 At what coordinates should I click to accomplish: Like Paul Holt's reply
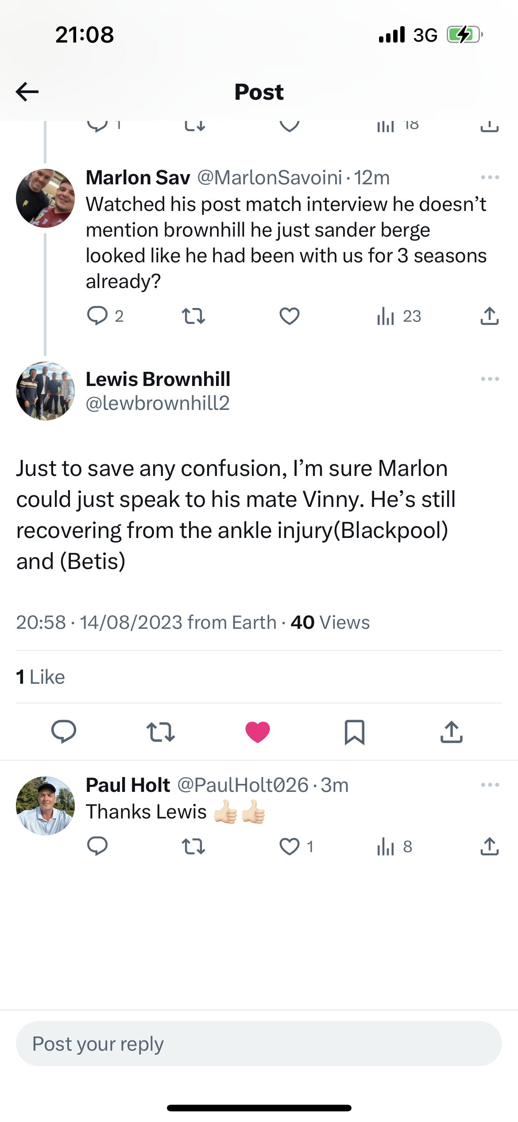tap(290, 846)
